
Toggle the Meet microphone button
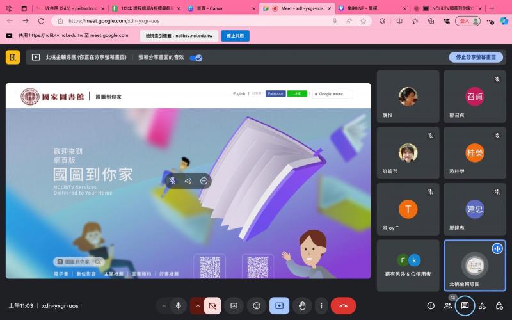tap(179, 306)
